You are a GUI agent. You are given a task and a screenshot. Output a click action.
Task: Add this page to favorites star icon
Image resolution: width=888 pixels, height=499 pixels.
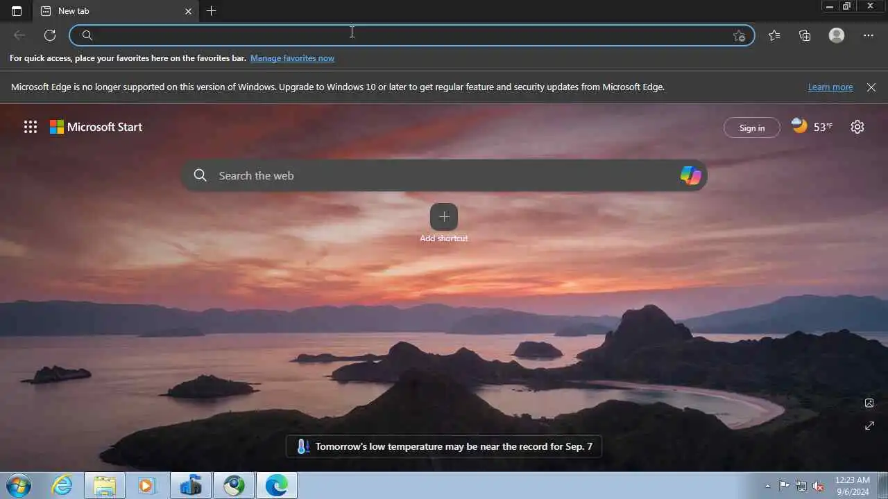pyautogui.click(x=739, y=35)
